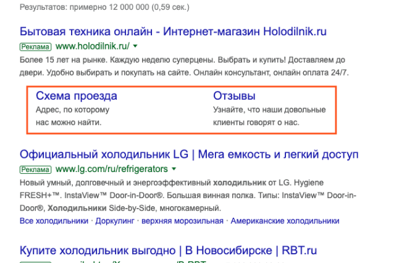The image size is (420, 263).
Task: Expand the dropdown arrow next to lg.com URL
Action: point(174,169)
